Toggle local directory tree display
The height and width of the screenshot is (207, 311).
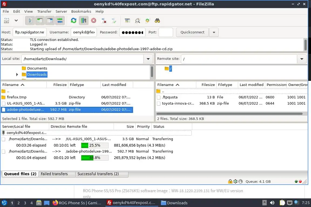(40, 20)
